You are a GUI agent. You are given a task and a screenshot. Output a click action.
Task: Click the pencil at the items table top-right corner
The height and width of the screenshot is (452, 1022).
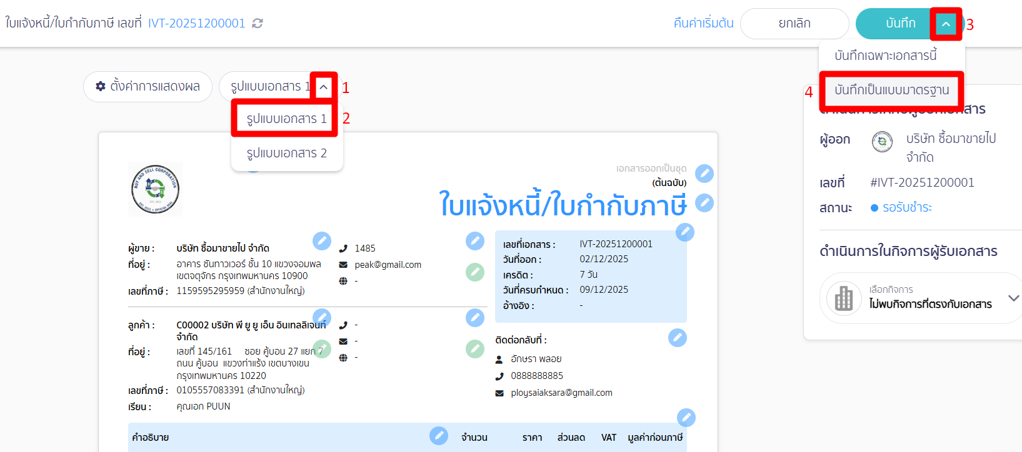(686, 418)
